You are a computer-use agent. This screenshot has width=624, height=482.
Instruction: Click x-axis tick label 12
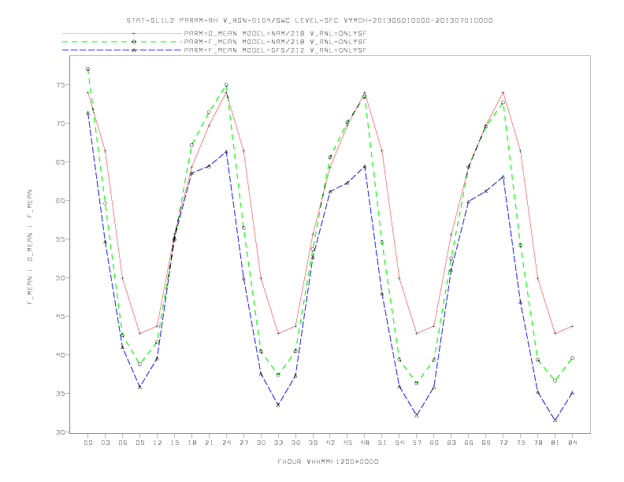pos(158,443)
